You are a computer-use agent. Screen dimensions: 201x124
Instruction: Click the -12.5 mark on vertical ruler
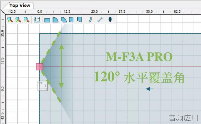[3, 116]
